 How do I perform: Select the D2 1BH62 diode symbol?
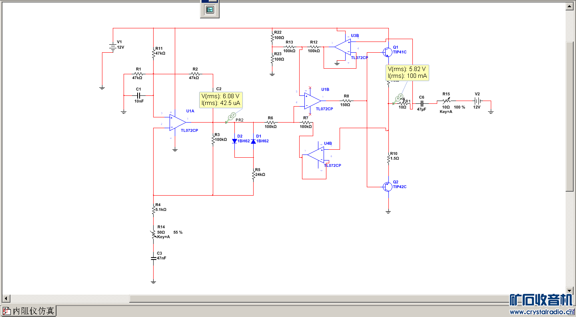pos(235,141)
